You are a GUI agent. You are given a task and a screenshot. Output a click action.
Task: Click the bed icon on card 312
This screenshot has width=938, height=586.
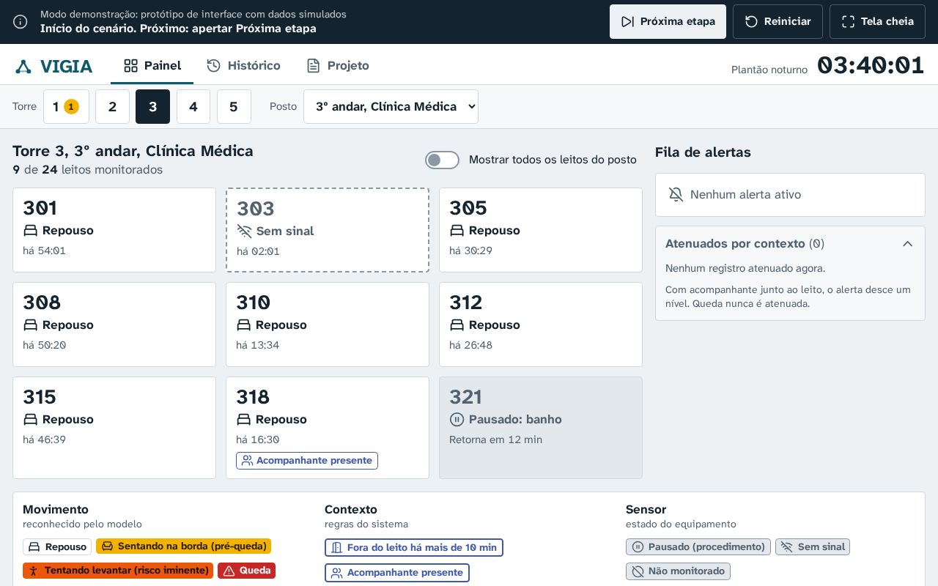point(457,325)
